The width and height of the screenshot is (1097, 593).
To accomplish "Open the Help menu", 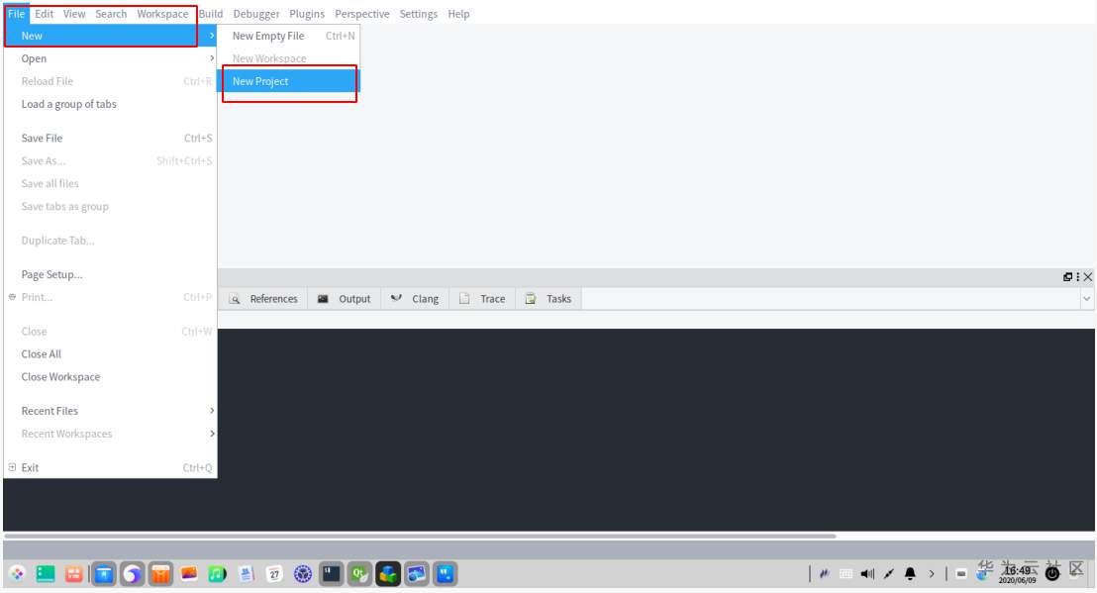I will pyautogui.click(x=459, y=14).
